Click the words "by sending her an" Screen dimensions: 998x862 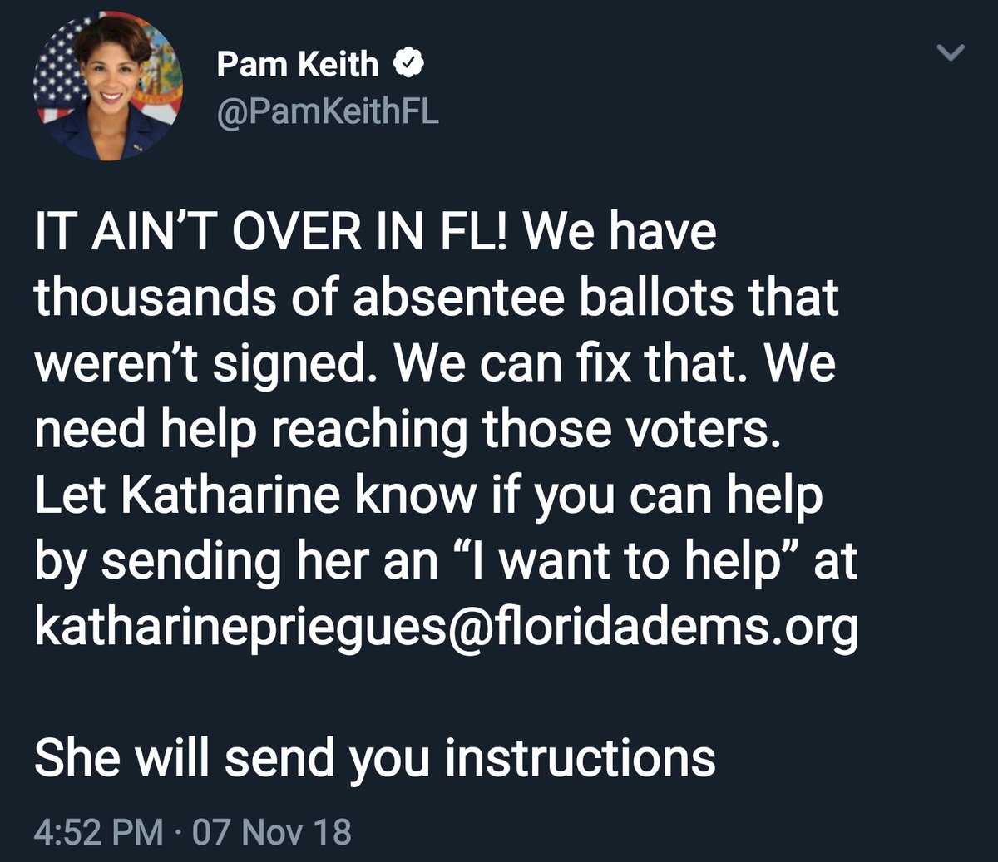point(235,562)
